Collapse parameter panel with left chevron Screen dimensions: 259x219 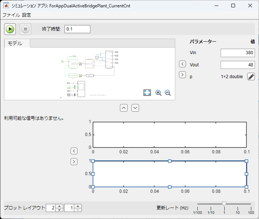[182, 64]
